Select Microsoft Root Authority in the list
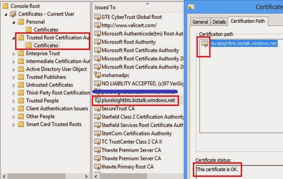 coord(128,42)
